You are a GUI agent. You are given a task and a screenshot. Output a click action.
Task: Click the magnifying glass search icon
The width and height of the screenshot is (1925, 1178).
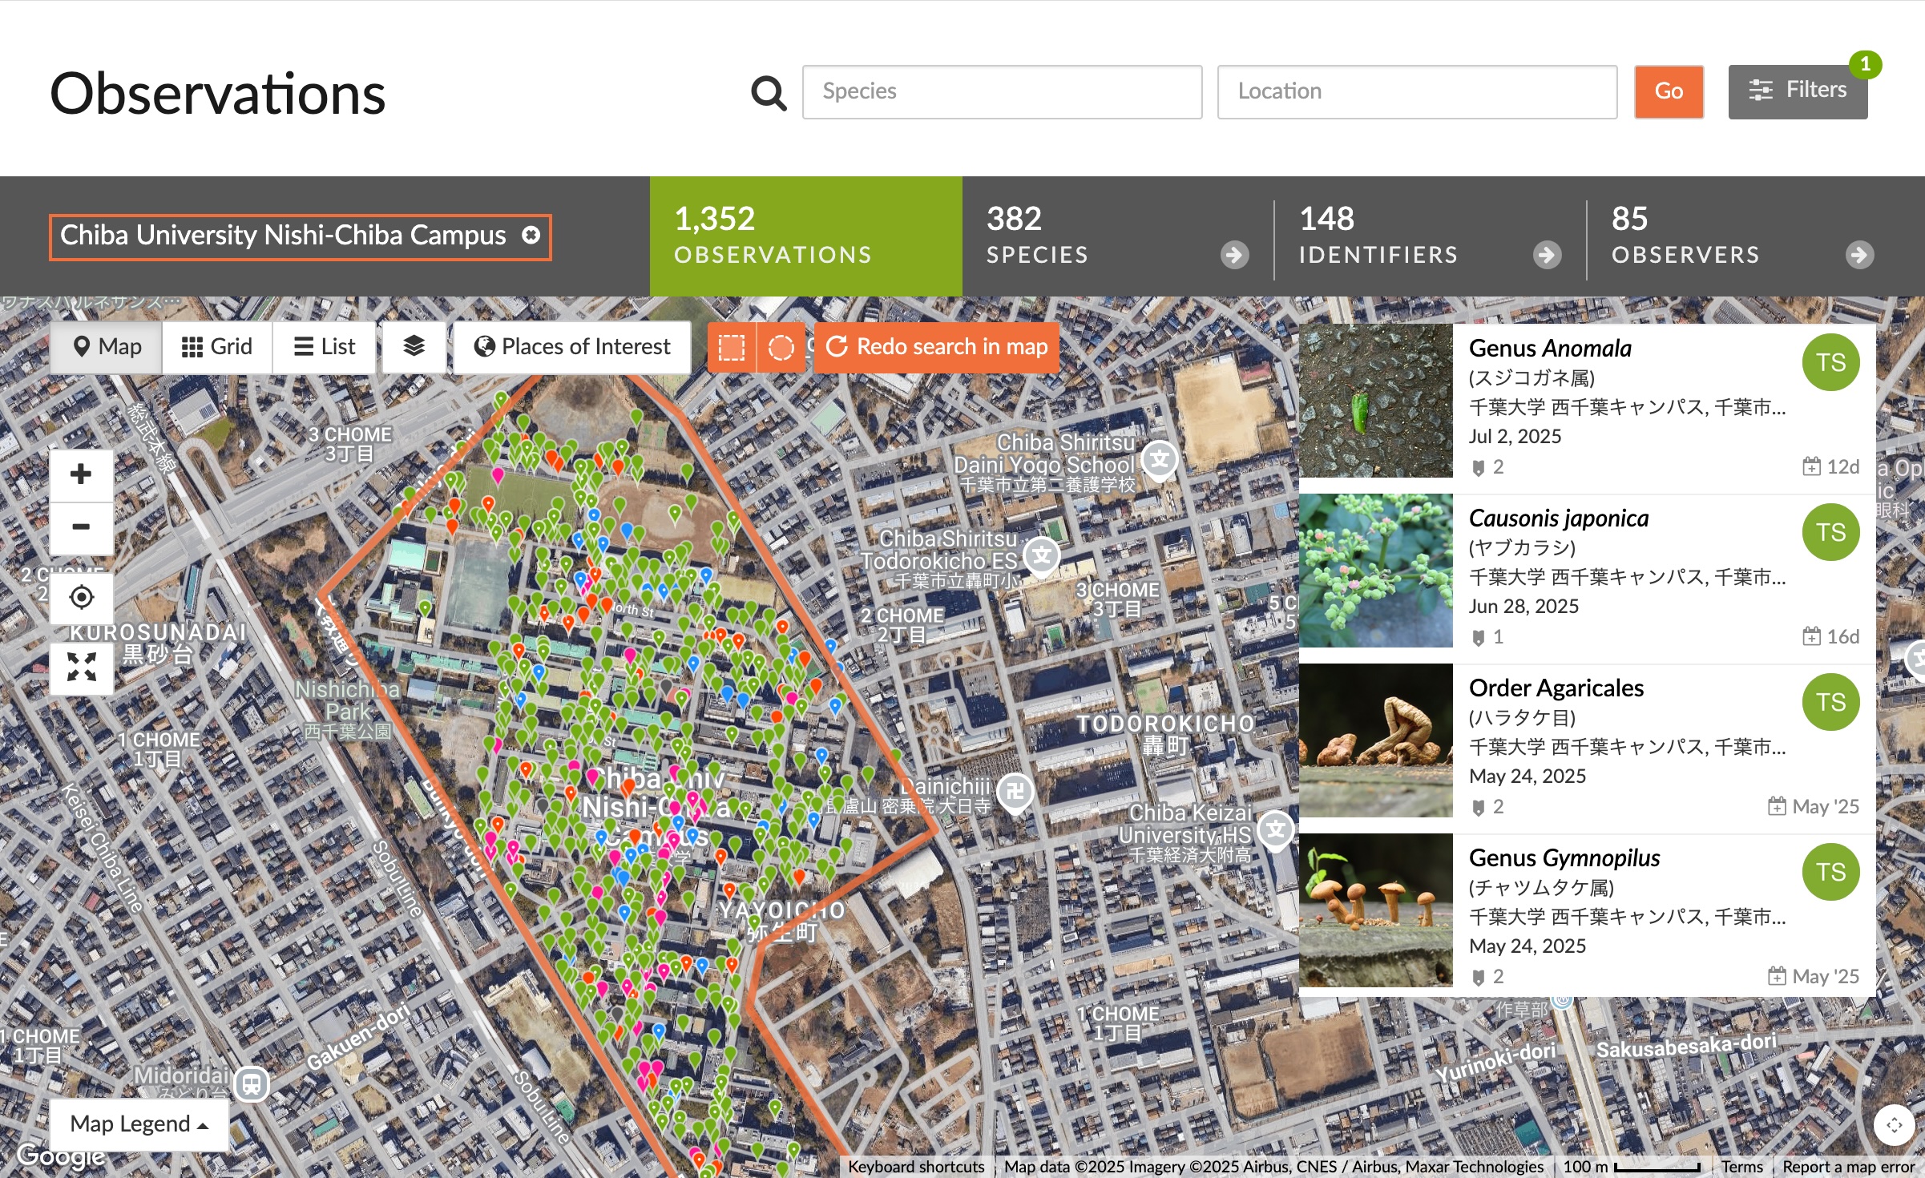pyautogui.click(x=769, y=93)
